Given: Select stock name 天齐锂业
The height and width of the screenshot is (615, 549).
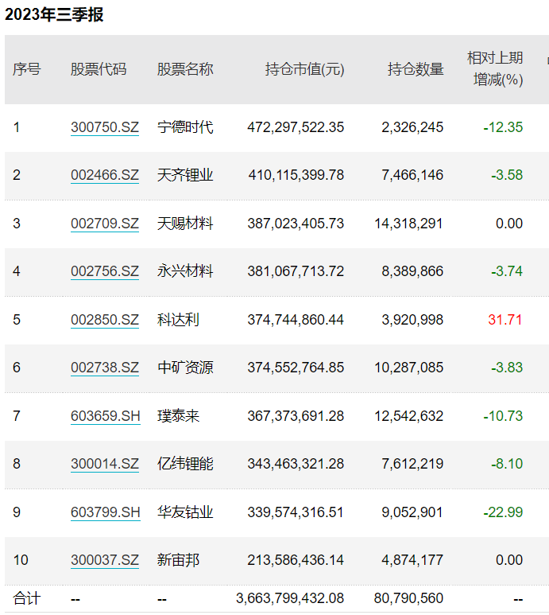Looking at the screenshot, I should point(185,175).
